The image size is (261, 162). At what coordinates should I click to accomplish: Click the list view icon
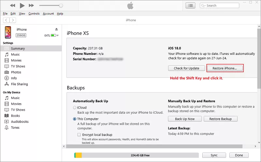(190, 6)
